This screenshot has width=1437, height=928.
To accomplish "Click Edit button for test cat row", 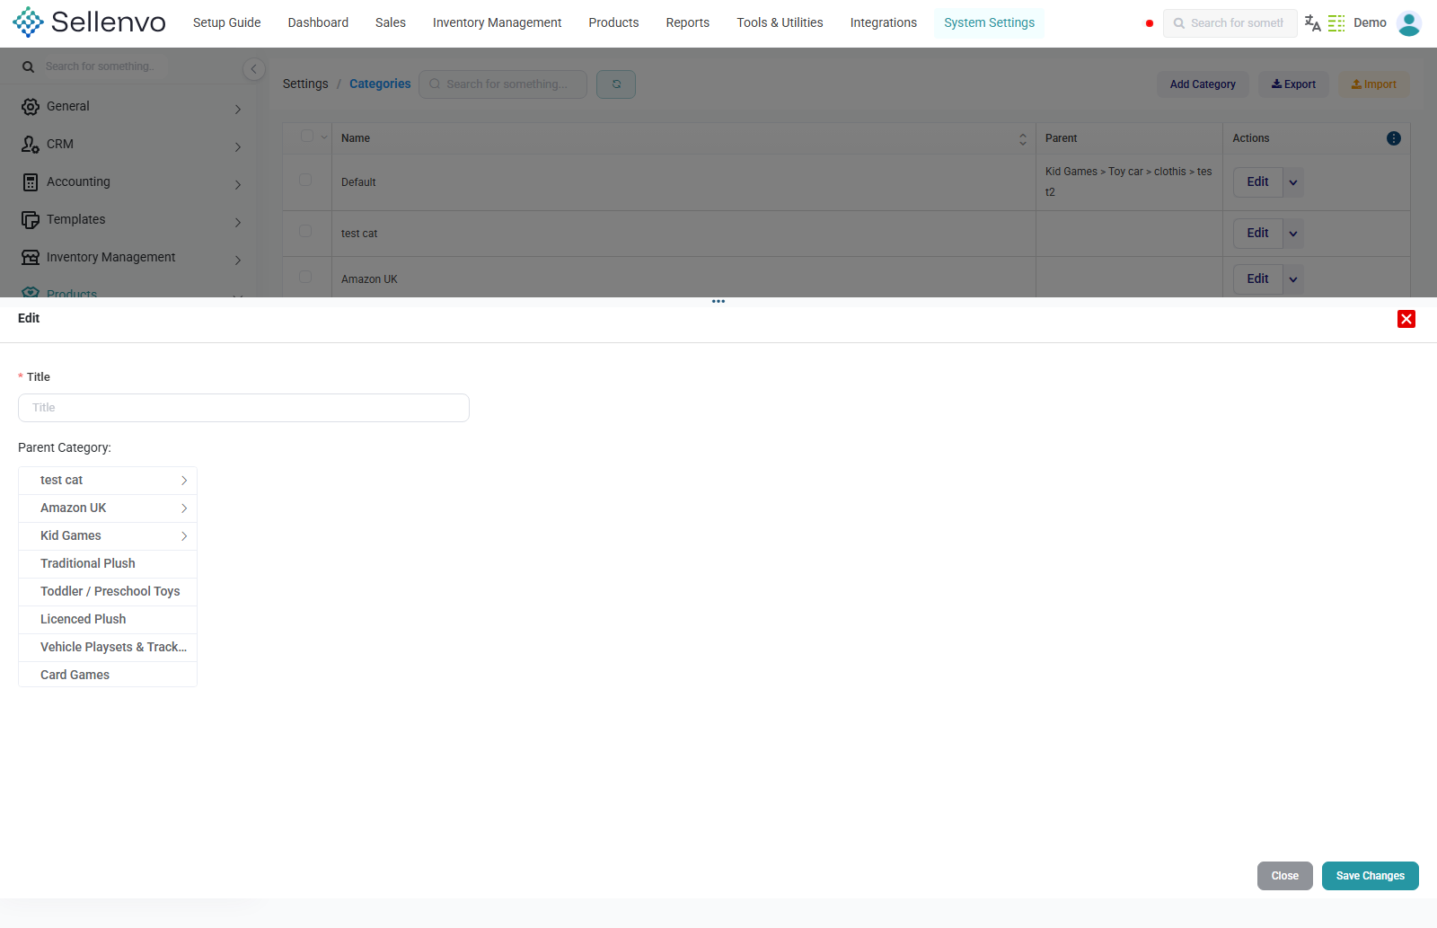I will (1257, 234).
